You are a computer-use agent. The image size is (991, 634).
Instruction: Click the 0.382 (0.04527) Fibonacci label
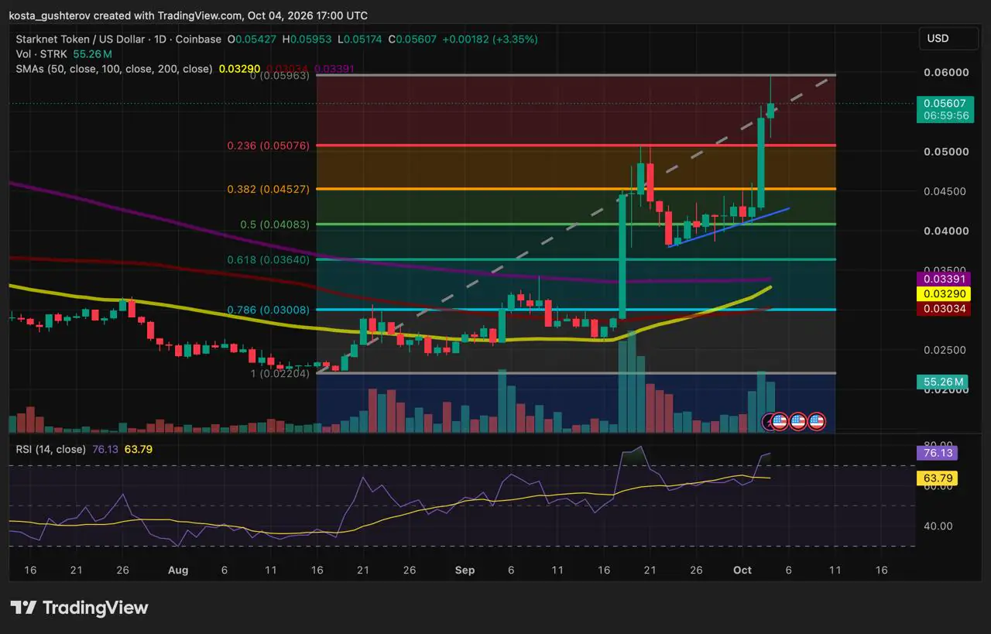pos(269,189)
